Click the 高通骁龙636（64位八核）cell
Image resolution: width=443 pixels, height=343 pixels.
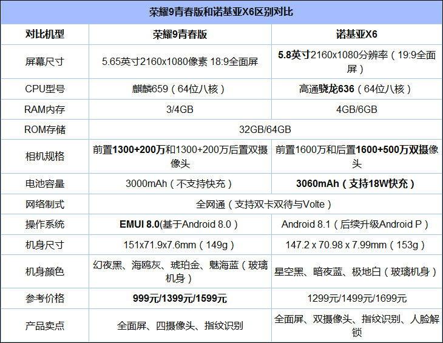(x=357, y=89)
